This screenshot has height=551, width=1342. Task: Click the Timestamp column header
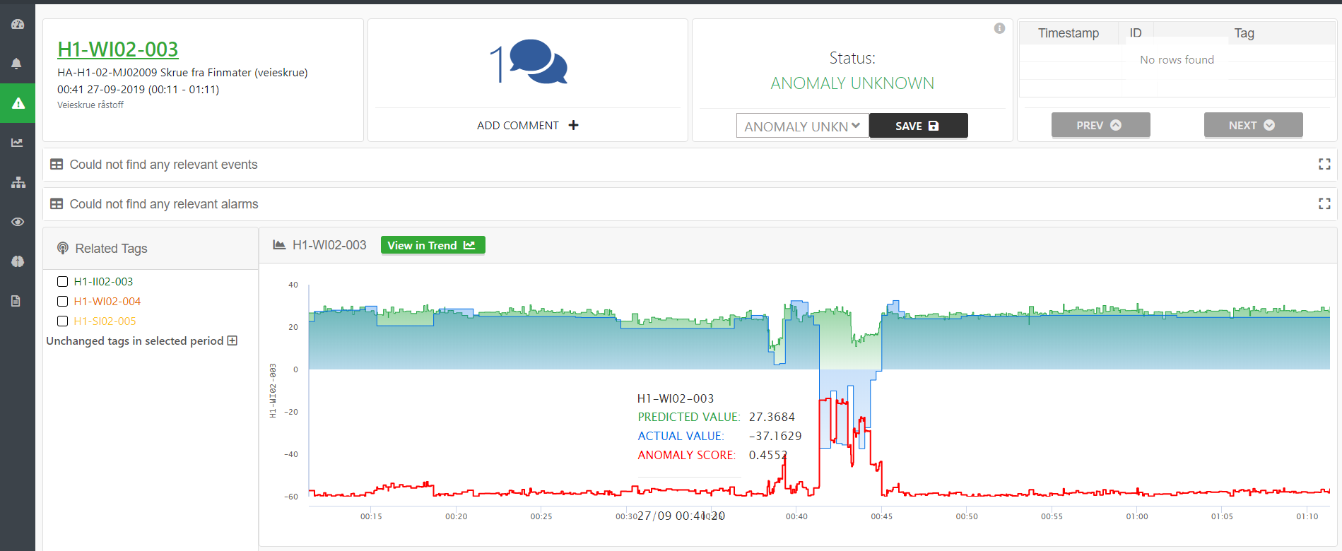(x=1068, y=33)
